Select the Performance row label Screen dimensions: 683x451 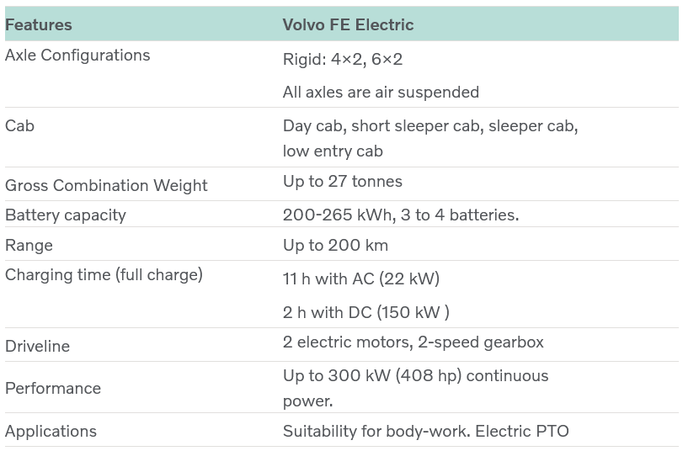53,388
